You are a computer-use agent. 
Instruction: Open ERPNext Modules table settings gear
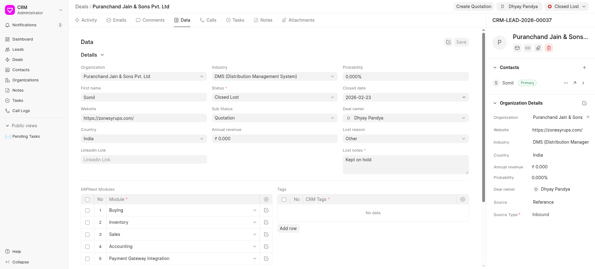tap(266, 199)
